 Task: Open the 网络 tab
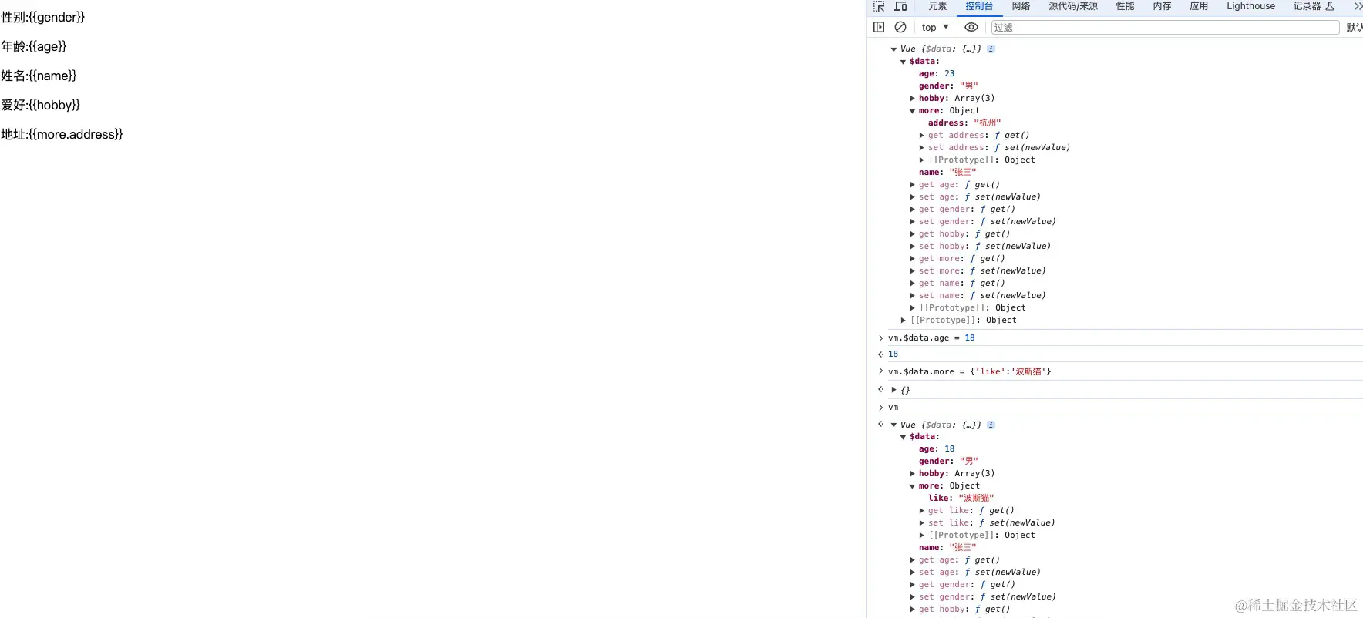pyautogui.click(x=1021, y=6)
